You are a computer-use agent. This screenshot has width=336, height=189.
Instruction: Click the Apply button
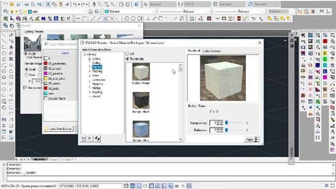point(252,139)
